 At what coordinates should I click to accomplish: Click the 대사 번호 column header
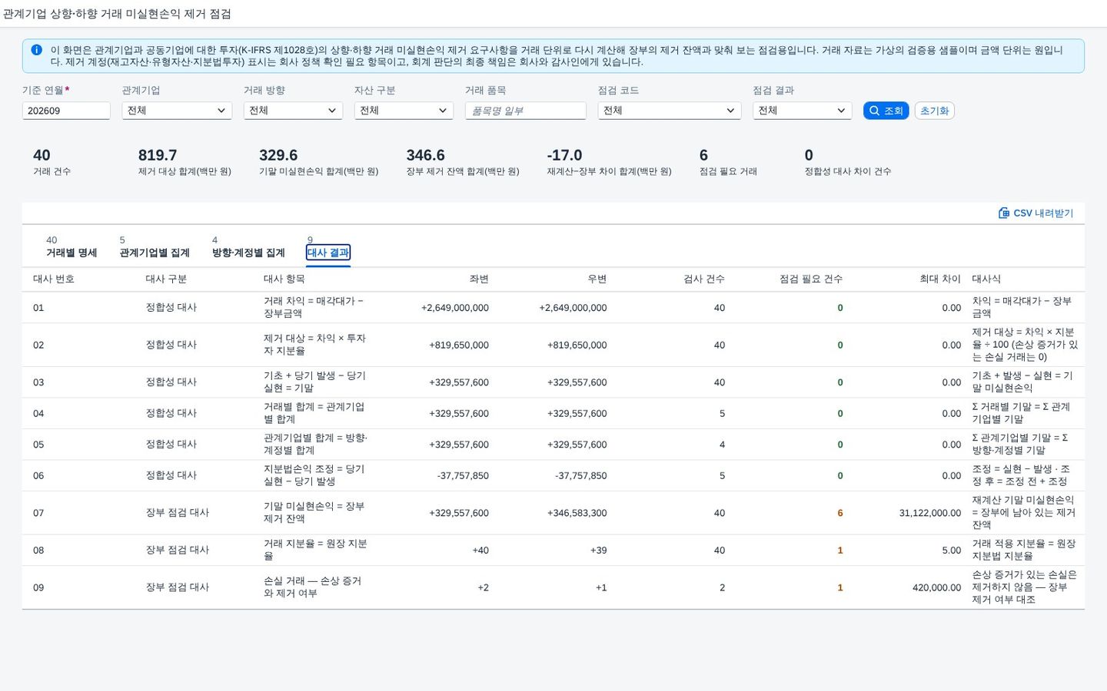click(54, 279)
